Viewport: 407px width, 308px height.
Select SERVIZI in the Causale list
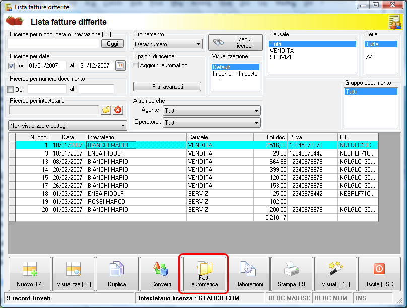tap(281, 57)
